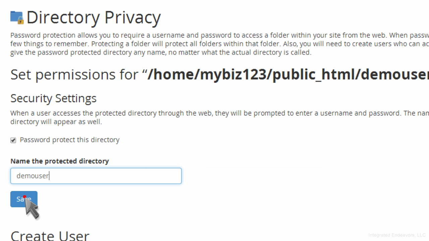Click the line starting "give the password protected"
Viewport: 429px width, 241px height.
[x=161, y=53]
